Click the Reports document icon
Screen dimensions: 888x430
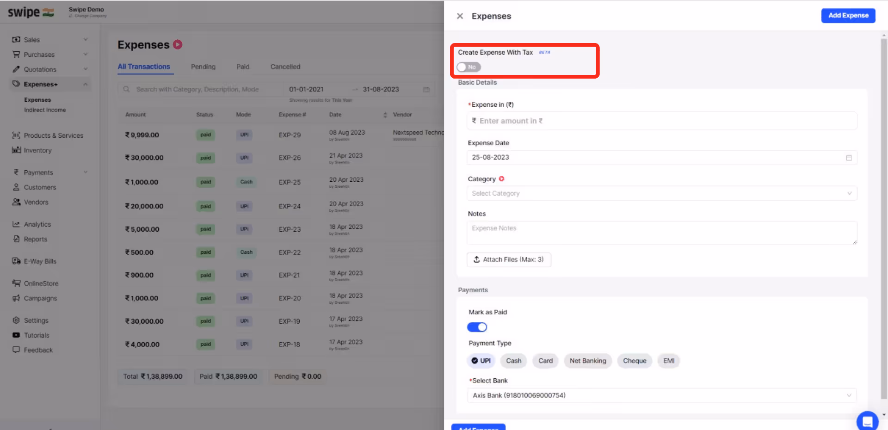point(16,239)
